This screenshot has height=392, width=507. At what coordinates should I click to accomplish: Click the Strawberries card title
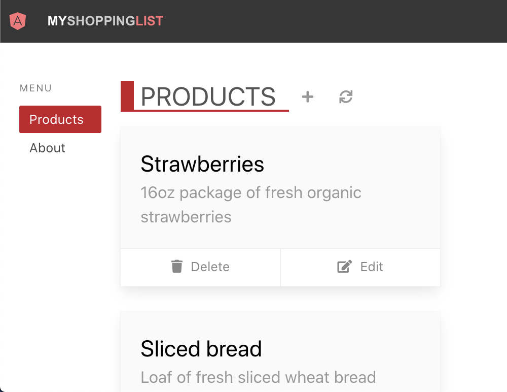point(202,164)
